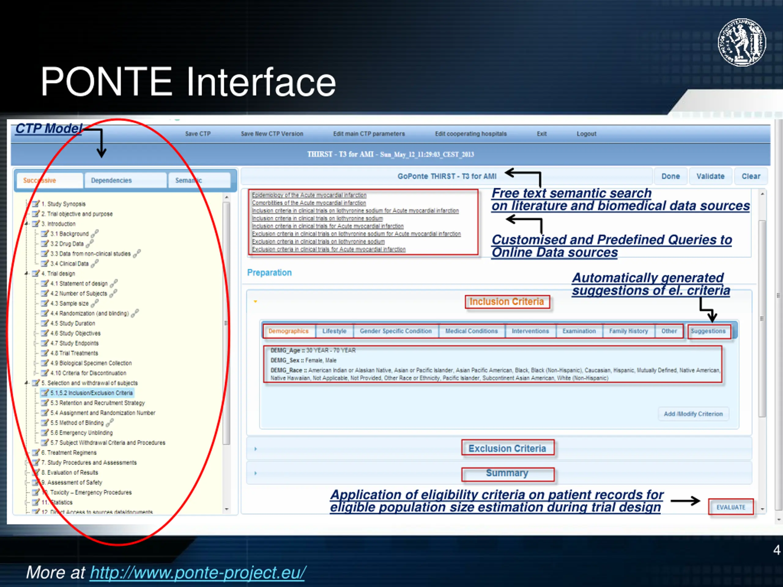
Task: Expand the Exclusion Criteria section arrow
Action: pyautogui.click(x=255, y=449)
